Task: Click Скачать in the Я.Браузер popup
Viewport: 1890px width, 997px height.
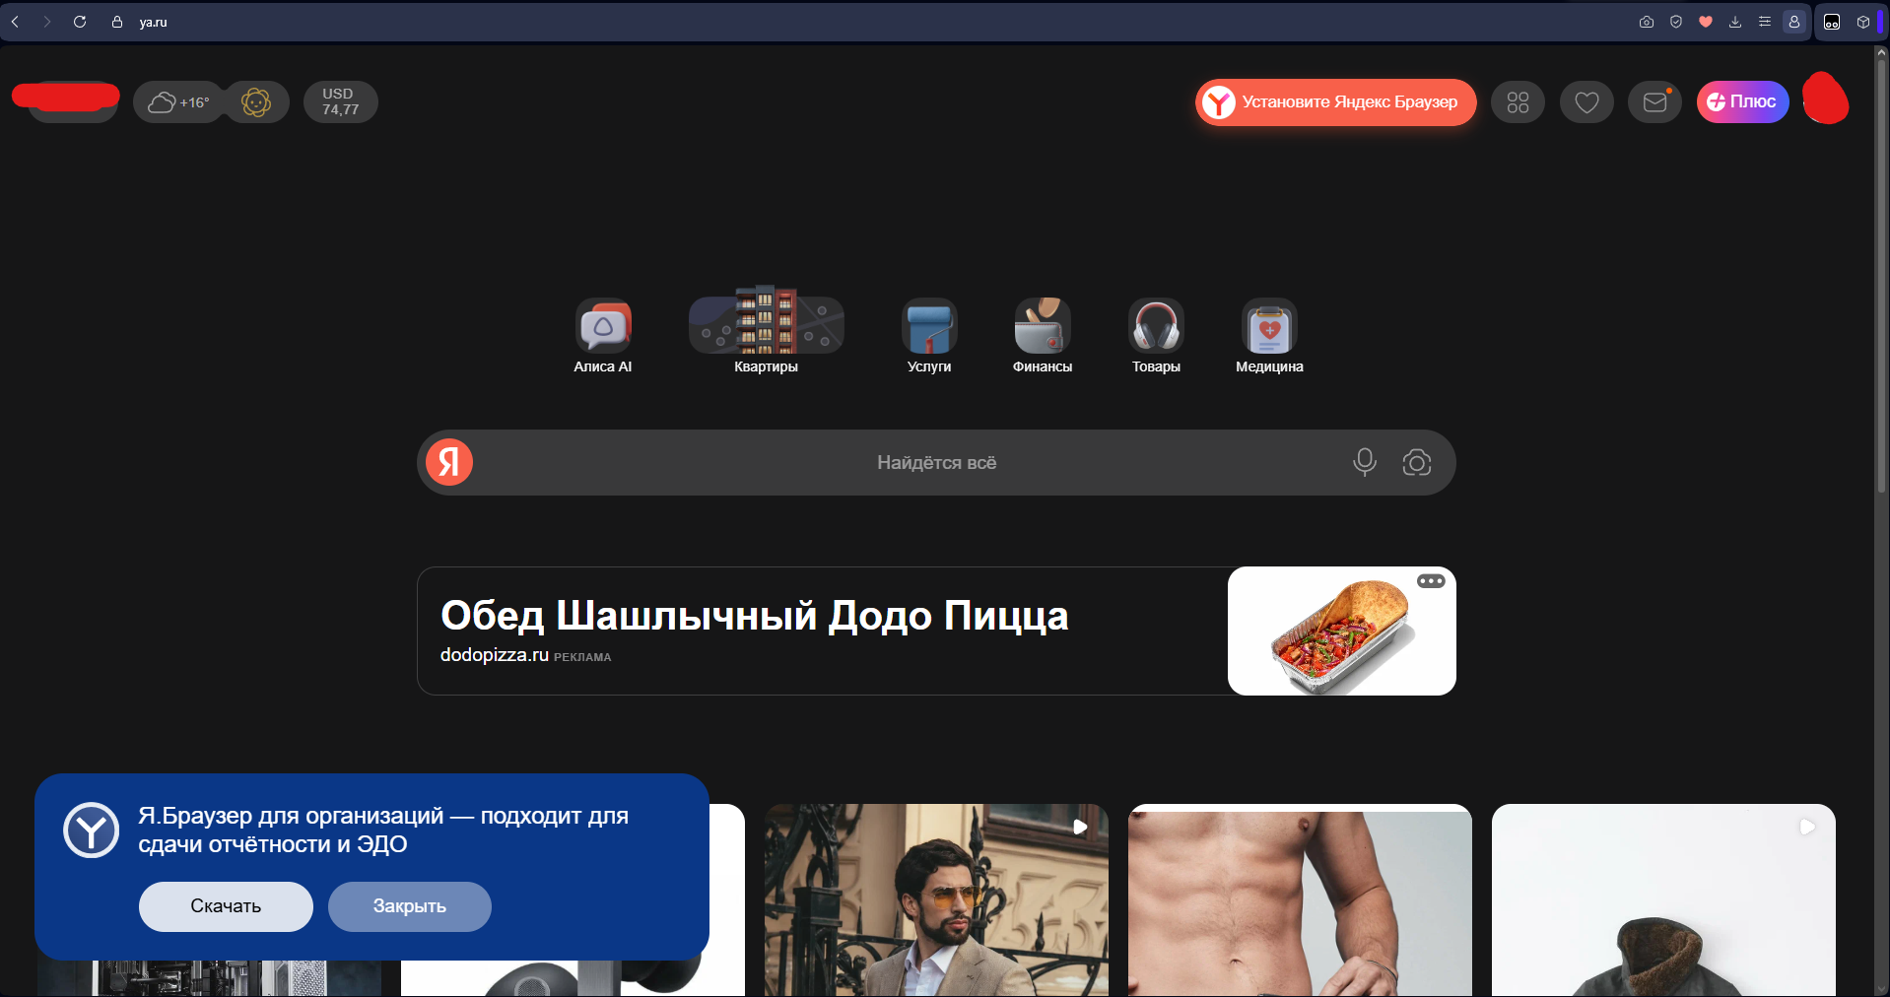Action: point(226,906)
